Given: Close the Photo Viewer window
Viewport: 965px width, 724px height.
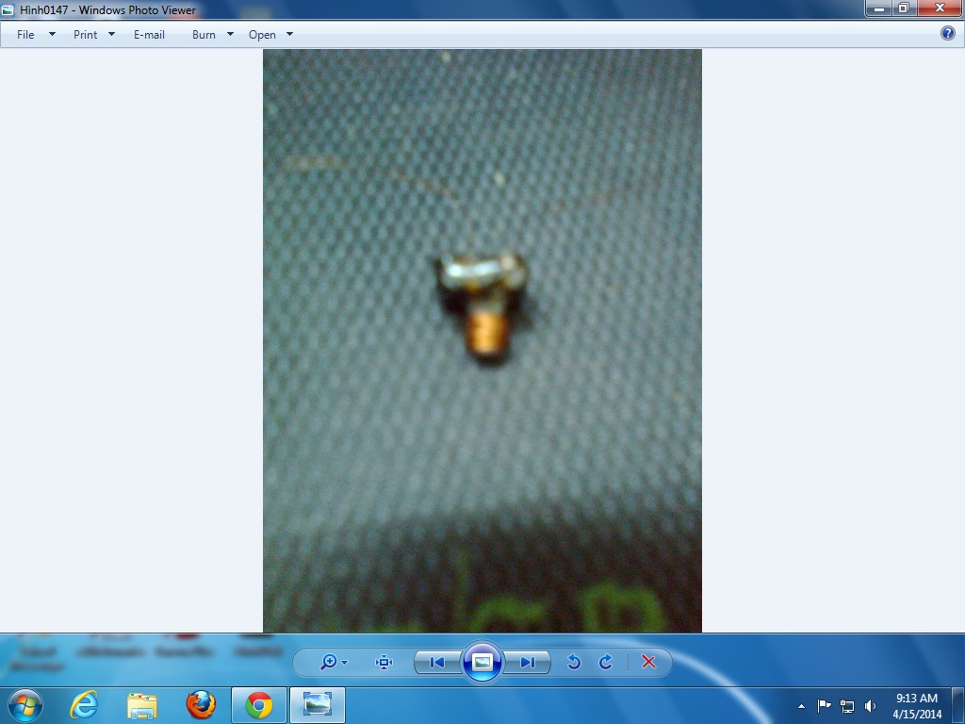Looking at the screenshot, I should (940, 8).
